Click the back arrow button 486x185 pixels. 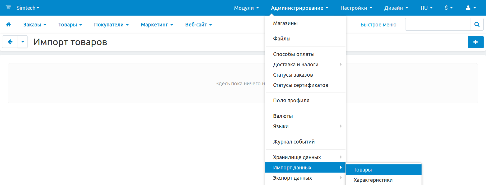point(10,42)
